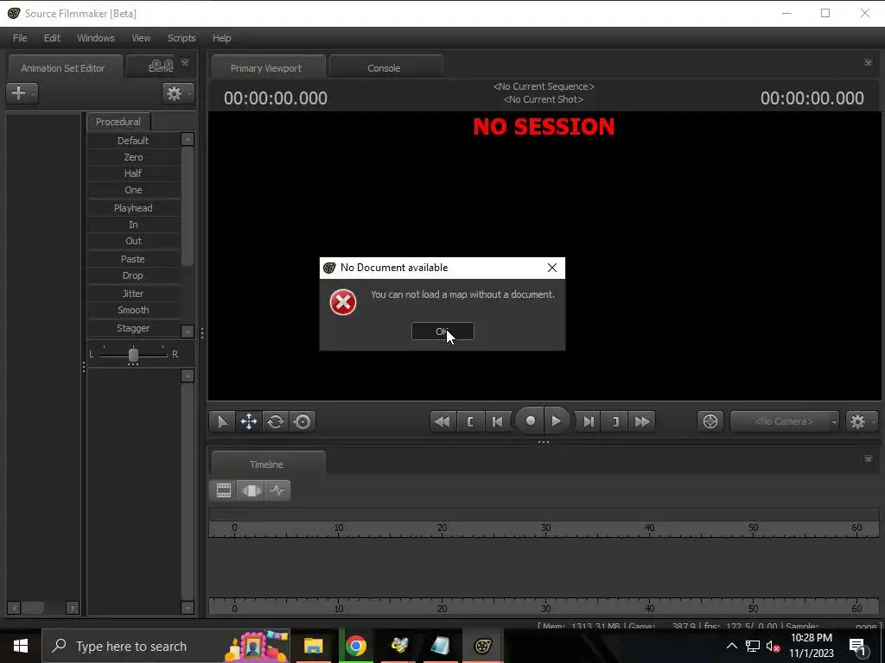885x663 pixels.
Task: Switch to the clip editor filmstrip mode
Action: point(224,490)
